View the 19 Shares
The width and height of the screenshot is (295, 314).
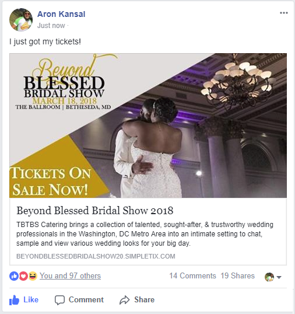click(238, 276)
